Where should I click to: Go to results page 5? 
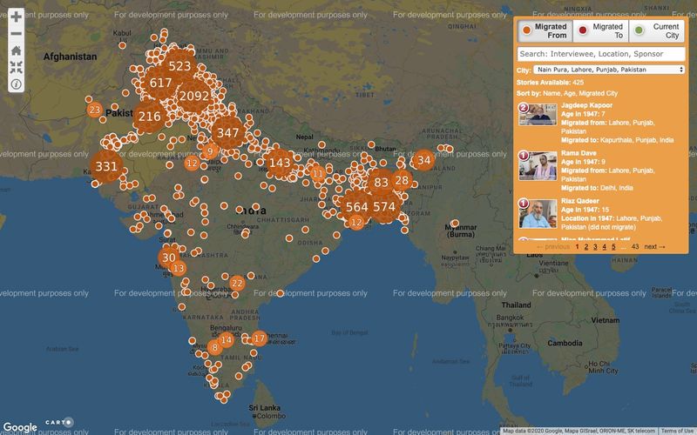[x=613, y=247]
